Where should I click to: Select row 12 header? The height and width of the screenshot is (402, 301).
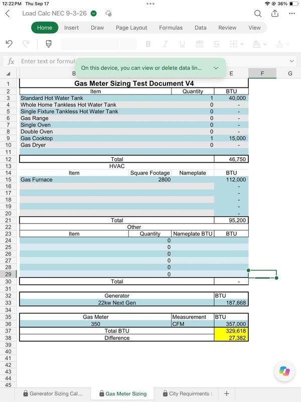8,159
